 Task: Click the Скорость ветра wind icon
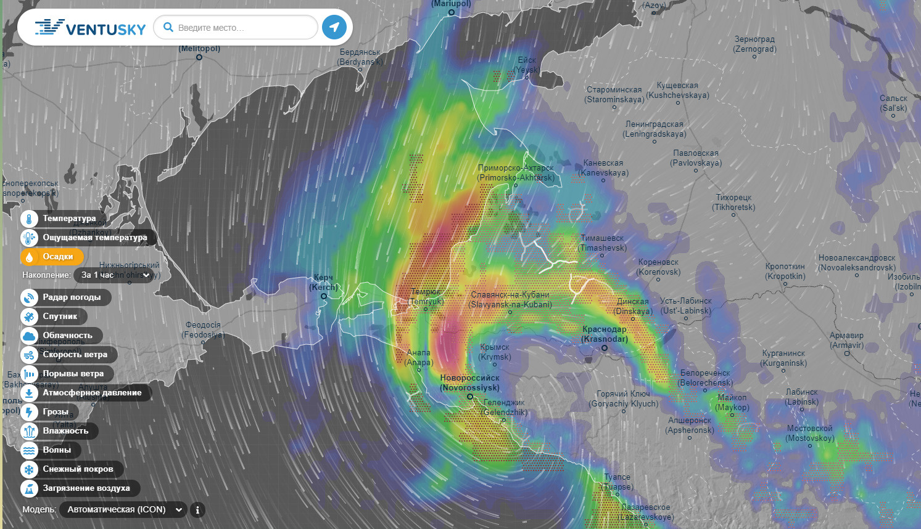[29, 355]
